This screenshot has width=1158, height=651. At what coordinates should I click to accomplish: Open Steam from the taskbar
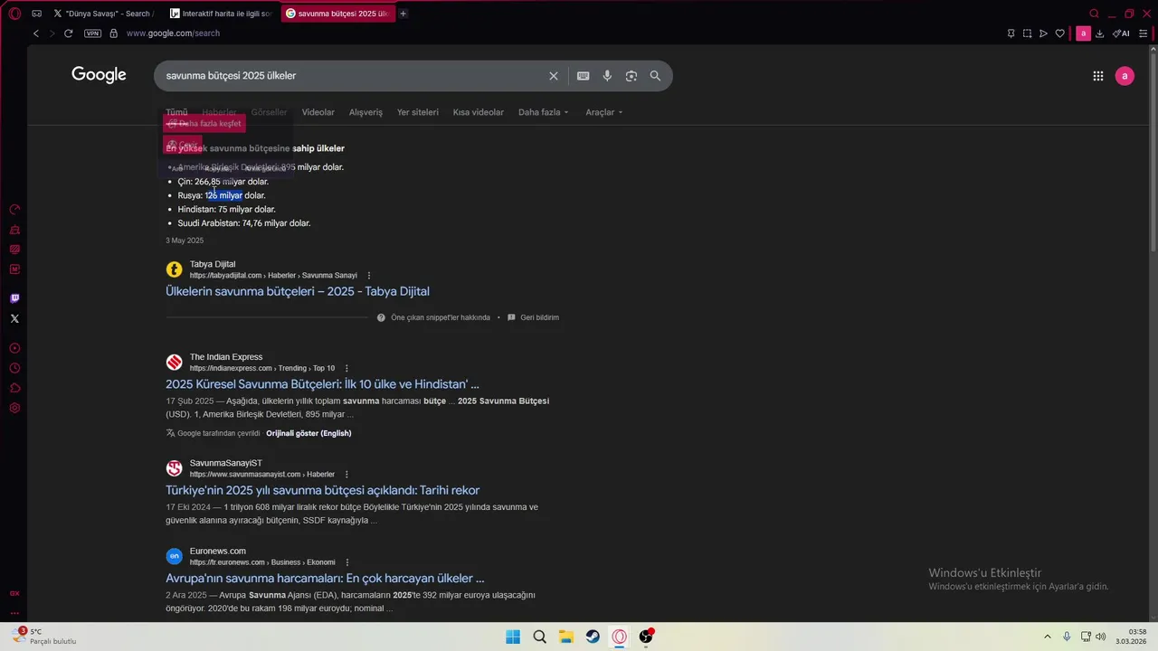[x=592, y=637]
